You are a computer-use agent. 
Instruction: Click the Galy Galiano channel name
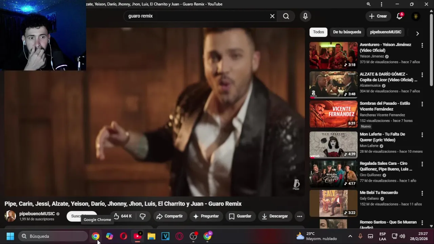(x=369, y=199)
